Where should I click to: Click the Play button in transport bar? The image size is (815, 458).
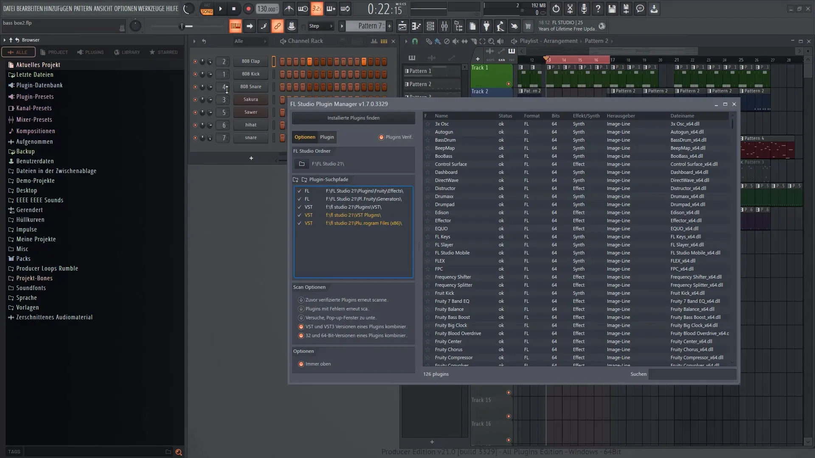coord(220,8)
